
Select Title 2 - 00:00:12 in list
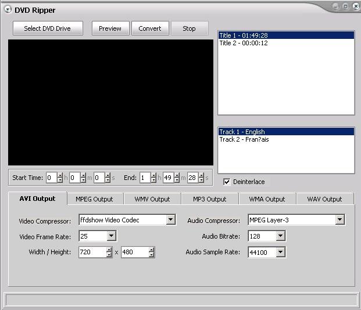(x=286, y=43)
